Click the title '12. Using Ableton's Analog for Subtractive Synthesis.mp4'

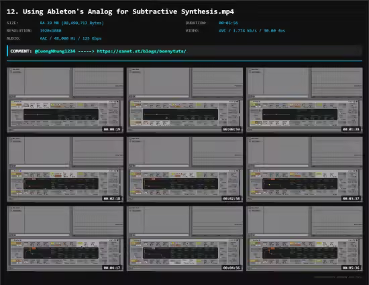[120, 11]
